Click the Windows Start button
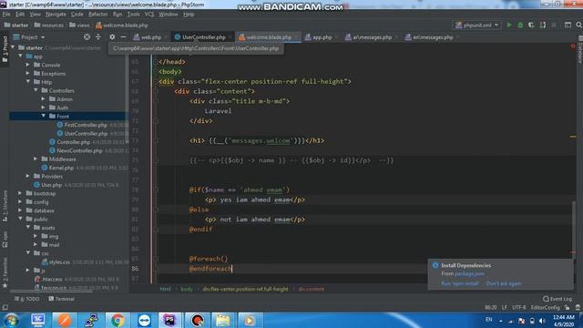 tap(11, 320)
